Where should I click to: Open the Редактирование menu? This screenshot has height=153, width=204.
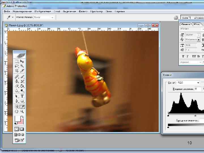[x=22, y=11]
